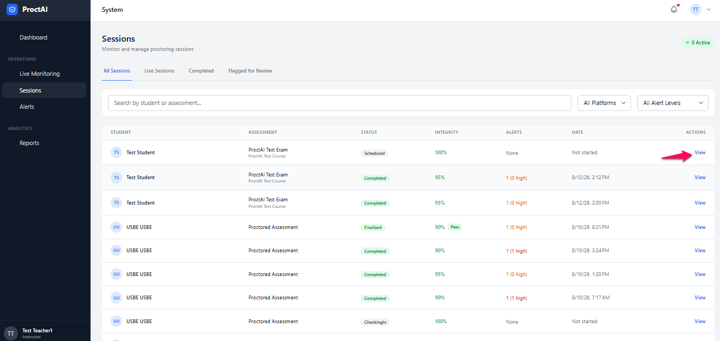Switch to the Live Sessions tab
Image resolution: width=720 pixels, height=341 pixels.
tap(159, 71)
